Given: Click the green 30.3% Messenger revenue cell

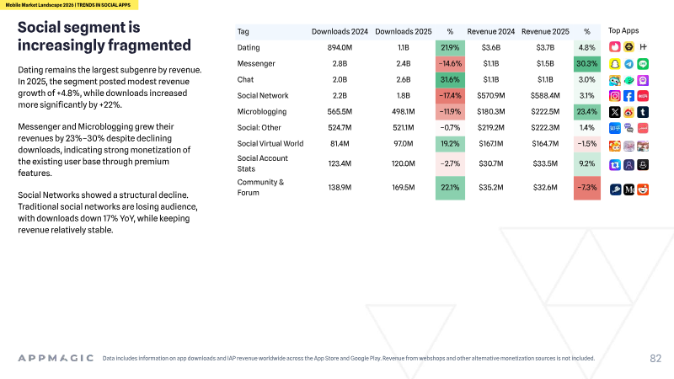Looking at the screenshot, I should tap(586, 64).
